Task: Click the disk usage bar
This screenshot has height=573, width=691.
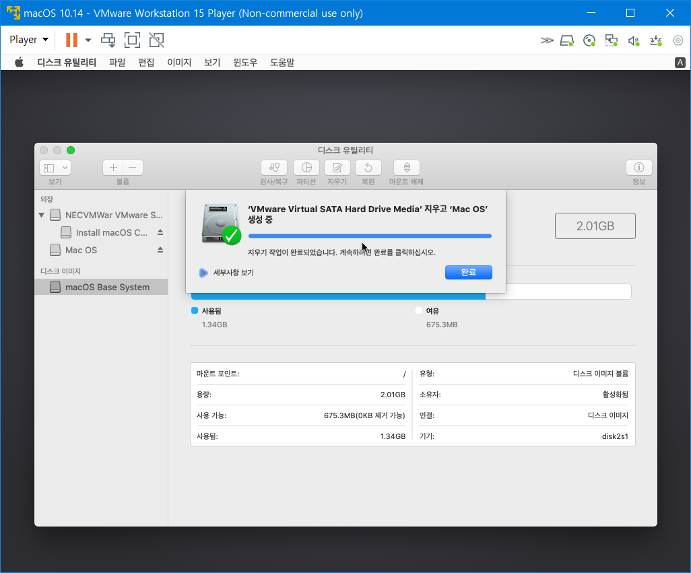Action: coord(411,296)
